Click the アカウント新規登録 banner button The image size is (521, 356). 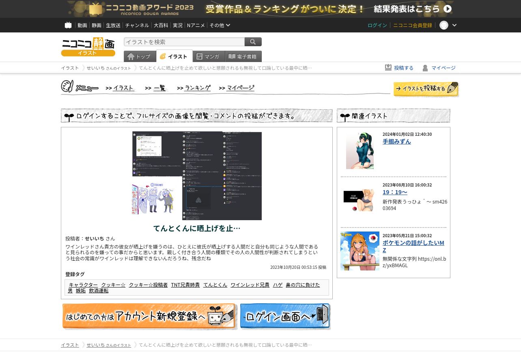click(149, 316)
